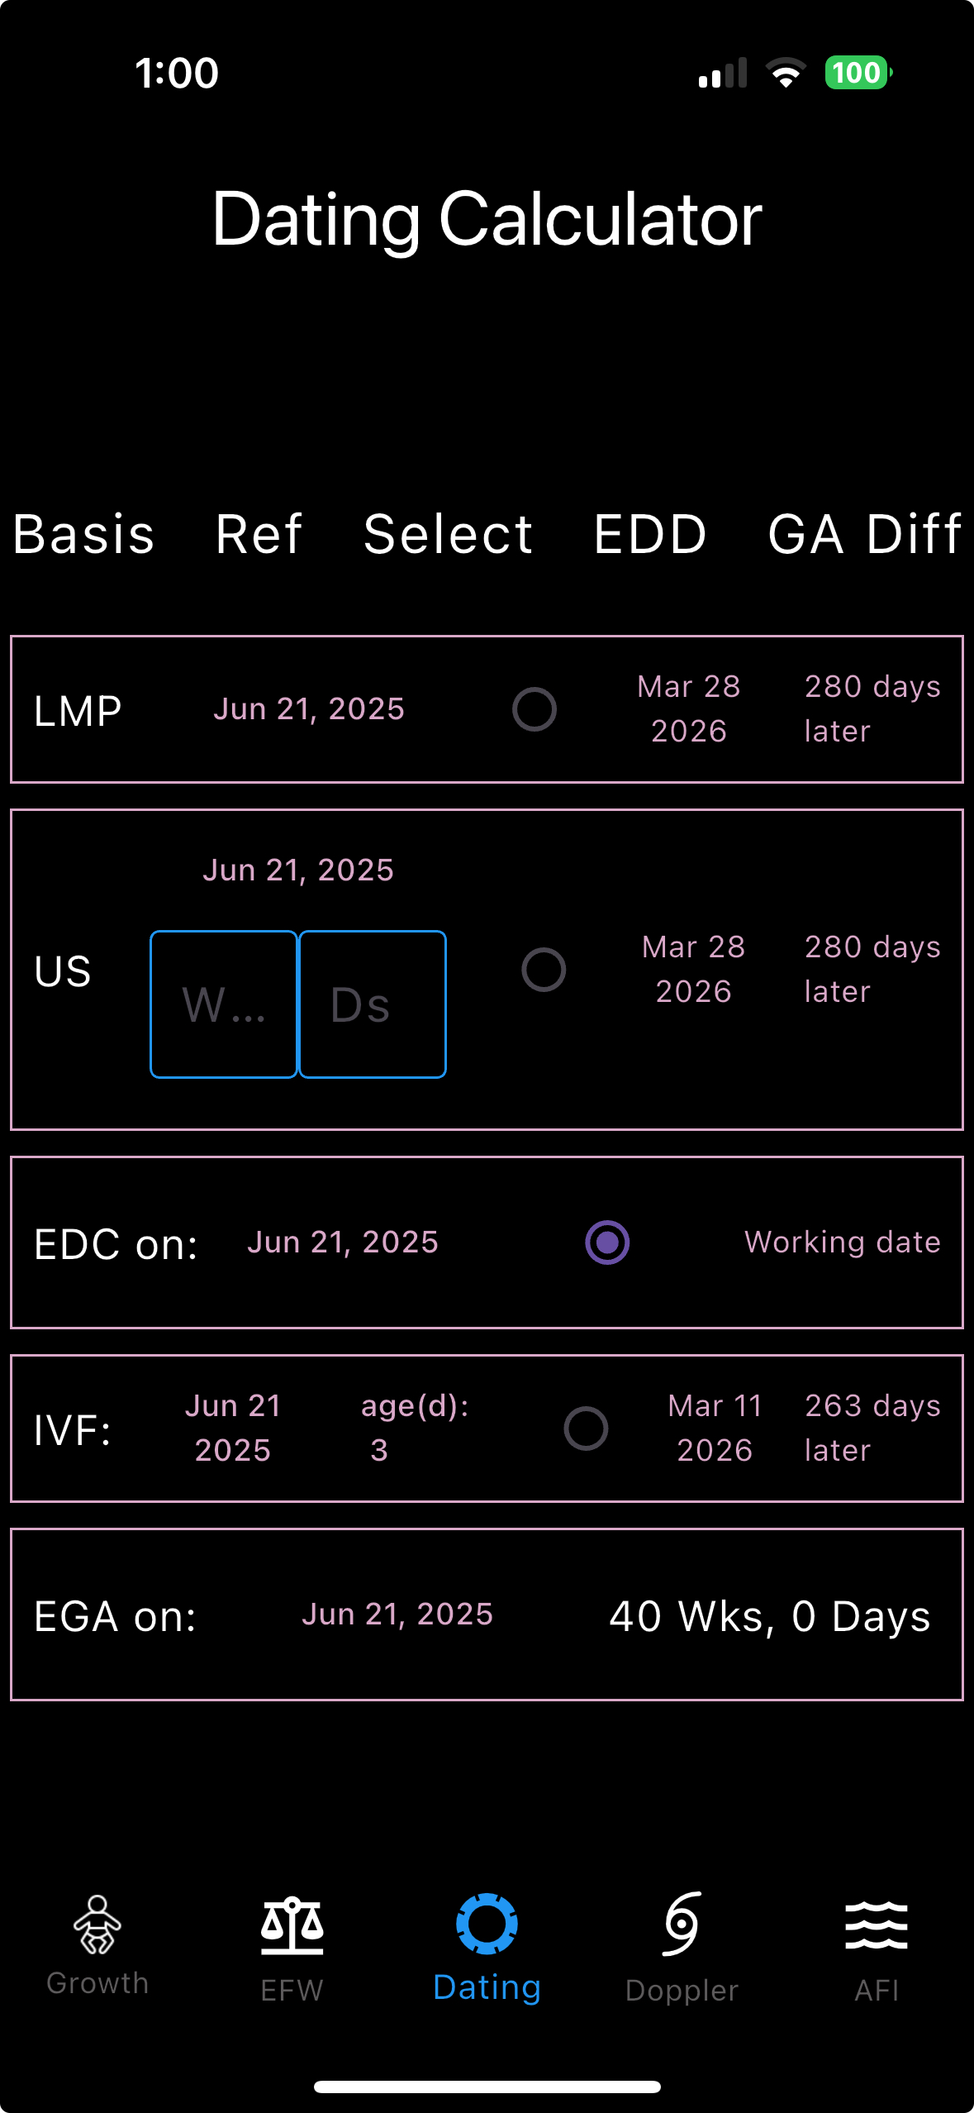Tap the battery indicator in status bar
The height and width of the screenshot is (2113, 974).
click(x=858, y=73)
